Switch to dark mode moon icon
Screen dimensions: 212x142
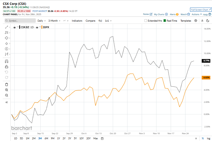pos(208,21)
